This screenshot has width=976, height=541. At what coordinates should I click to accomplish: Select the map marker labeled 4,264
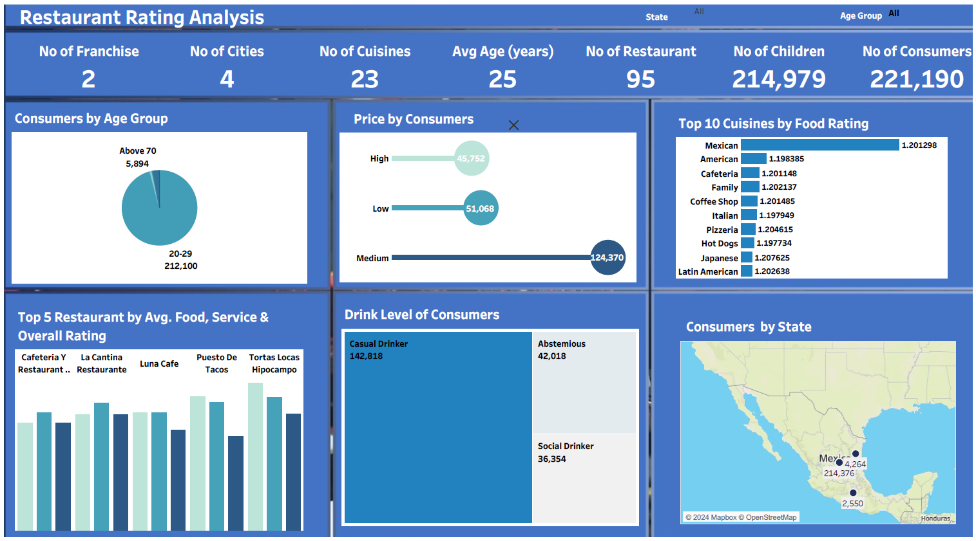[856, 454]
